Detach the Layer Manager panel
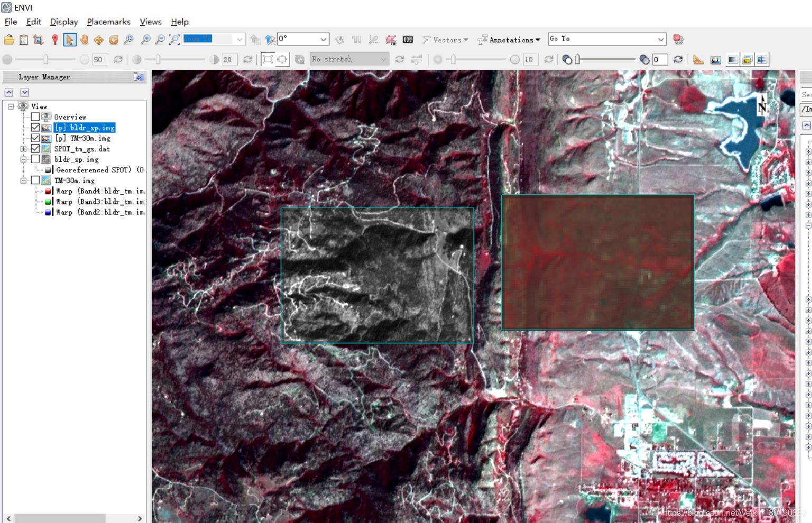This screenshot has width=812, height=523. pyautogui.click(x=138, y=77)
